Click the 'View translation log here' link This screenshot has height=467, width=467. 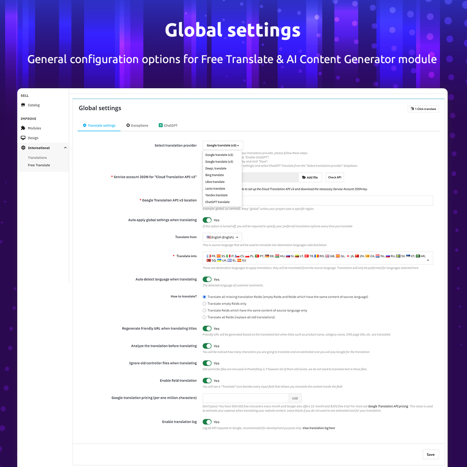(319, 428)
